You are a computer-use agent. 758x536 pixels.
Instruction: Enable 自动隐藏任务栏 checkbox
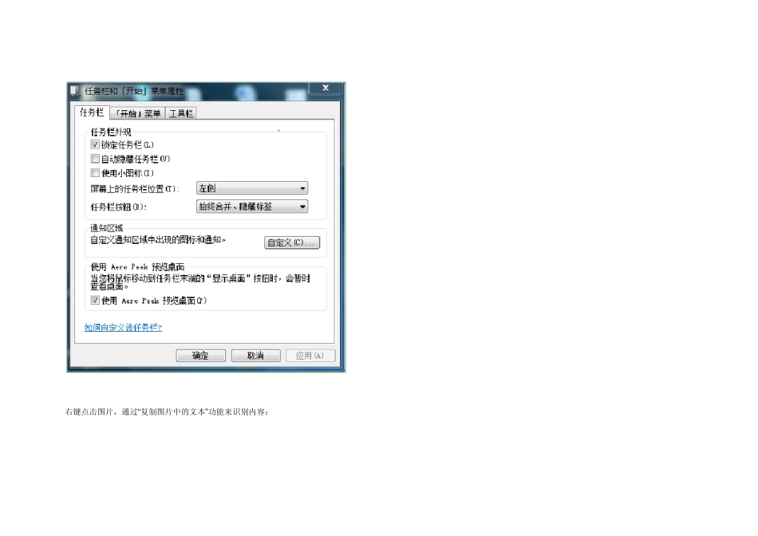pyautogui.click(x=95, y=159)
